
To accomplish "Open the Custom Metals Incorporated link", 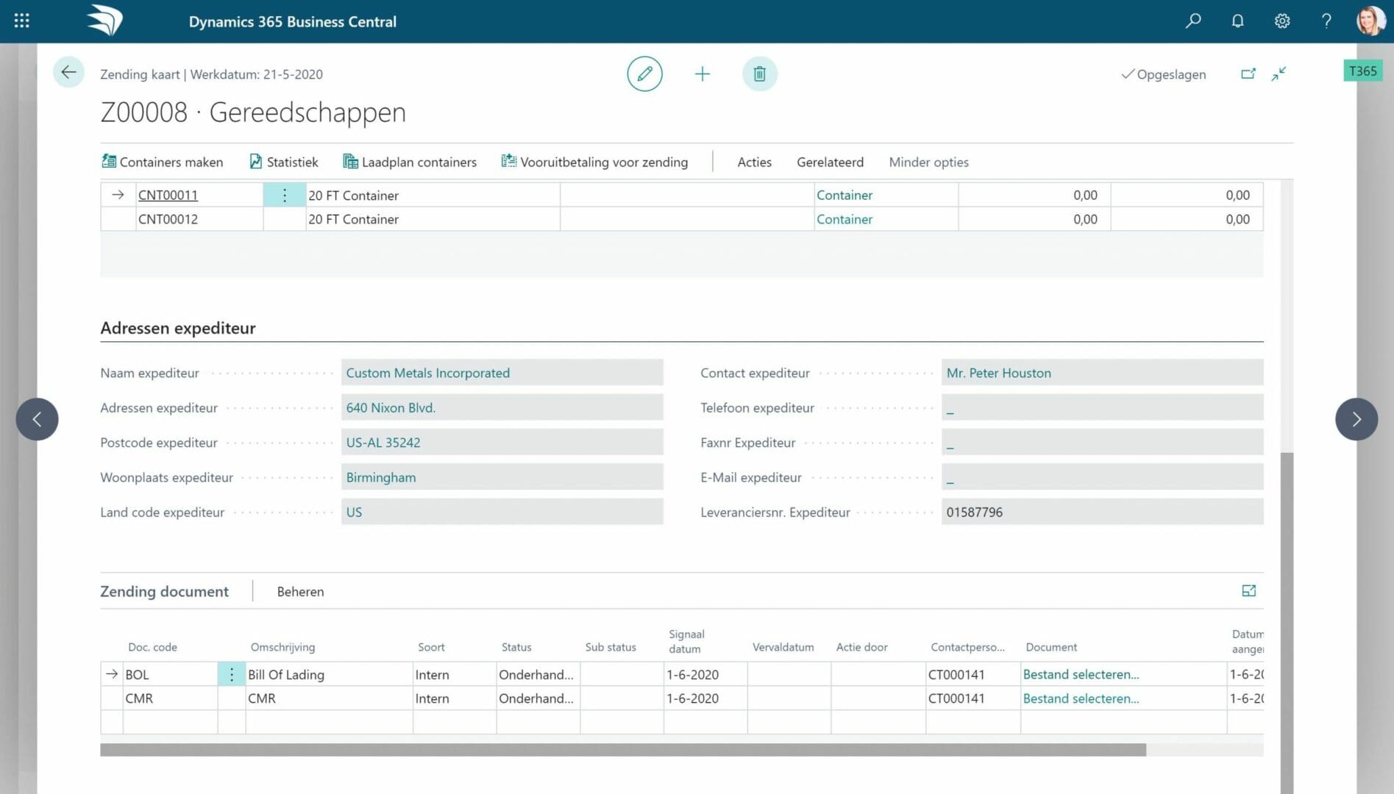I will point(427,373).
